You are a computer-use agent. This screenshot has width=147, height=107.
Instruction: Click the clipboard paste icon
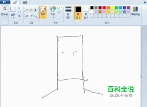click(x=4, y=9)
